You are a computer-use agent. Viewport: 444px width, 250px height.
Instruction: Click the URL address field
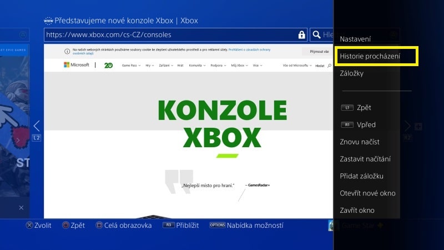pyautogui.click(x=175, y=34)
